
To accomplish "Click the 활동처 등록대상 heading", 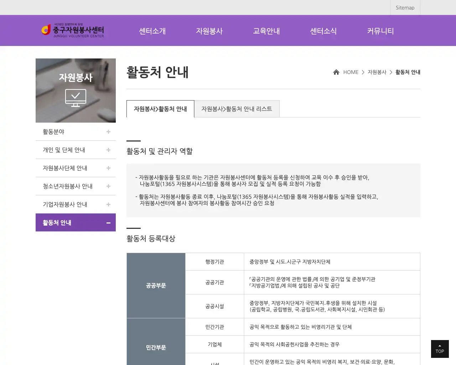I will [151, 238].
